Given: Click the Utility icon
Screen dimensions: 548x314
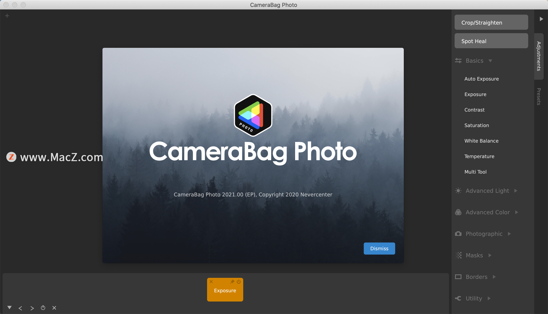Looking at the screenshot, I should coord(458,298).
